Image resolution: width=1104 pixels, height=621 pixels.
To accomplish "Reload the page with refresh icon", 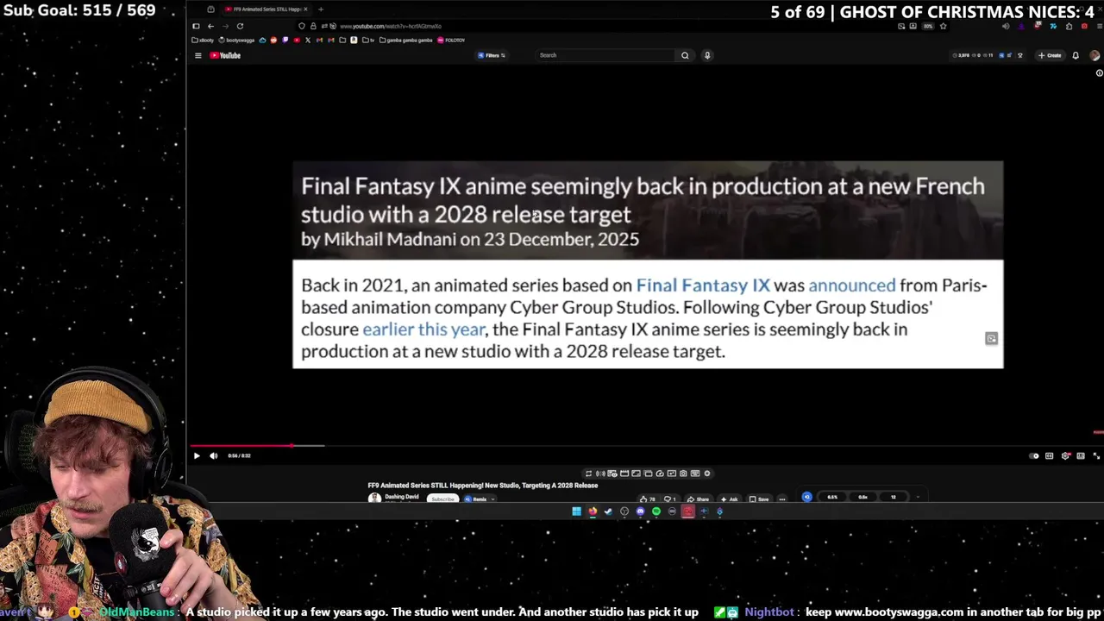I will coord(240,26).
